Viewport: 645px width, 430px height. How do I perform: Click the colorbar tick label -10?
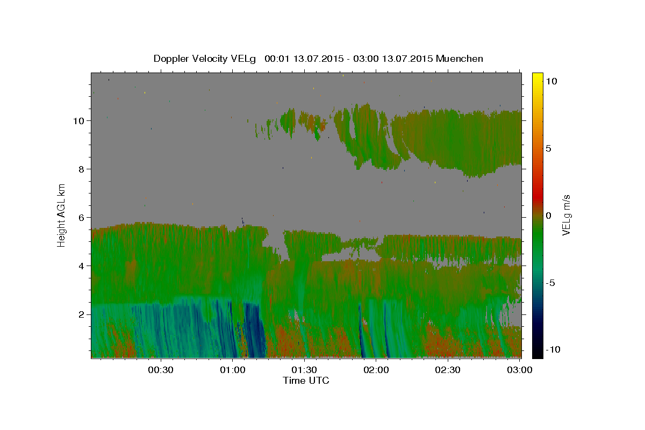tap(553, 349)
